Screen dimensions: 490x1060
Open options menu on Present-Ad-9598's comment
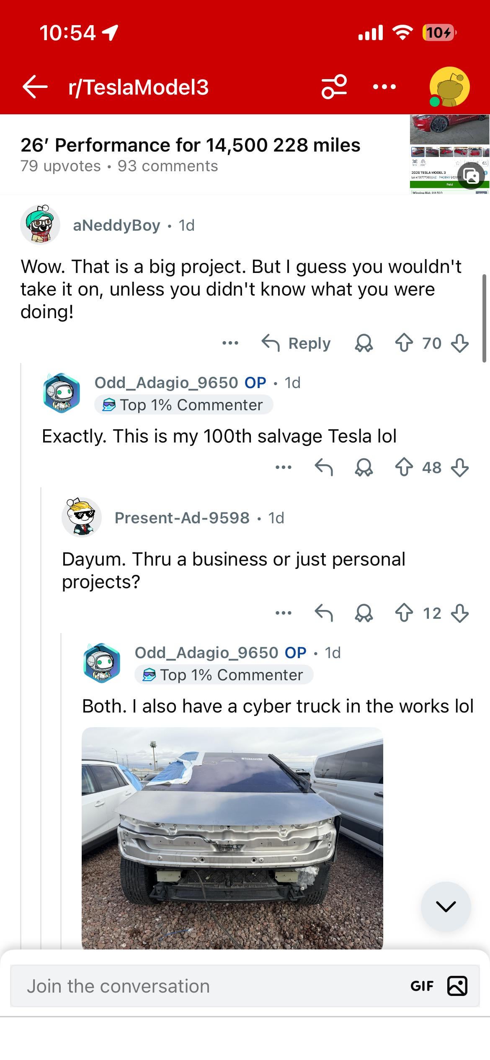tap(284, 613)
